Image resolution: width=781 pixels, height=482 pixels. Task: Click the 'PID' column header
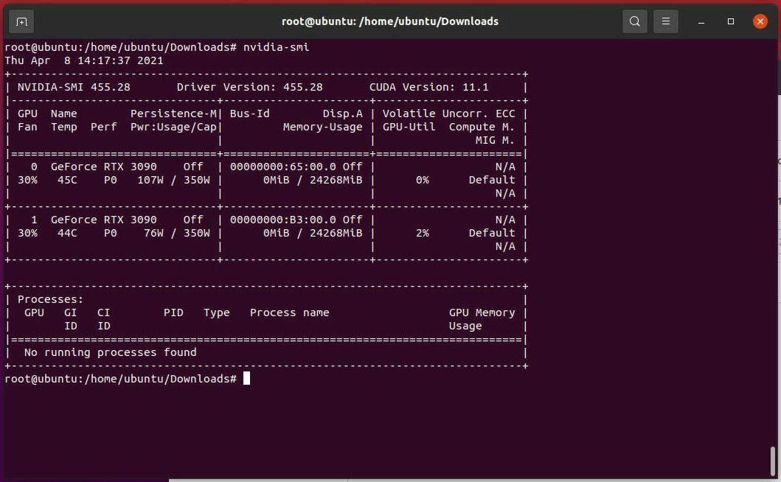click(173, 312)
